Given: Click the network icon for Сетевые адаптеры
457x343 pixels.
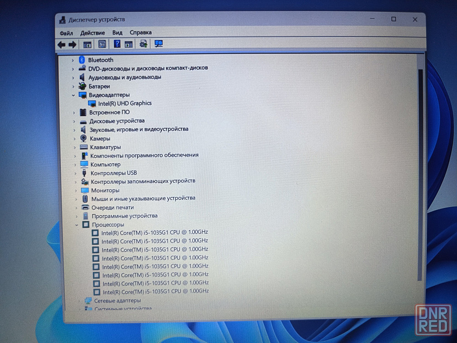Looking at the screenshot, I should click(x=88, y=300).
